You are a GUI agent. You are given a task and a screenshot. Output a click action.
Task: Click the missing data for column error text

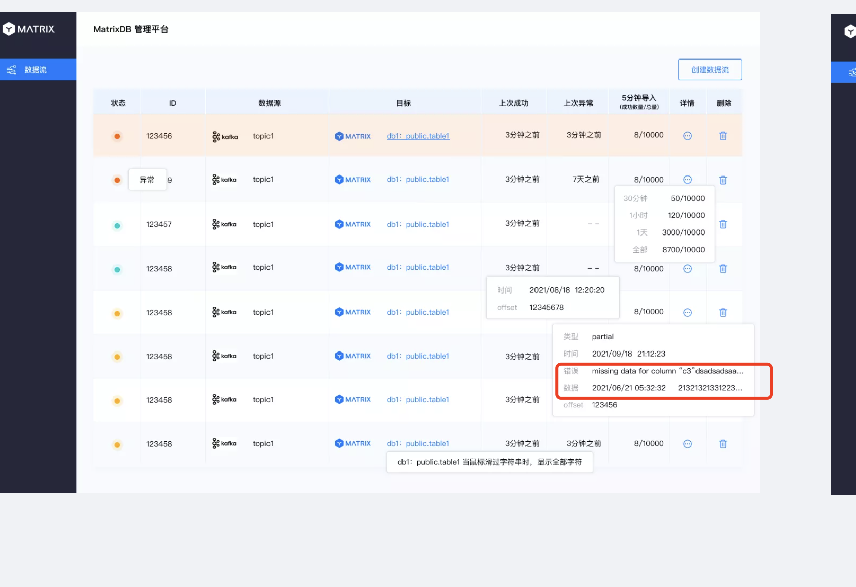pyautogui.click(x=668, y=371)
